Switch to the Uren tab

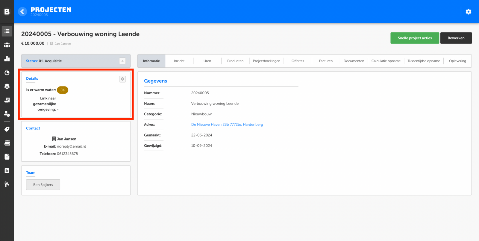[x=207, y=61]
